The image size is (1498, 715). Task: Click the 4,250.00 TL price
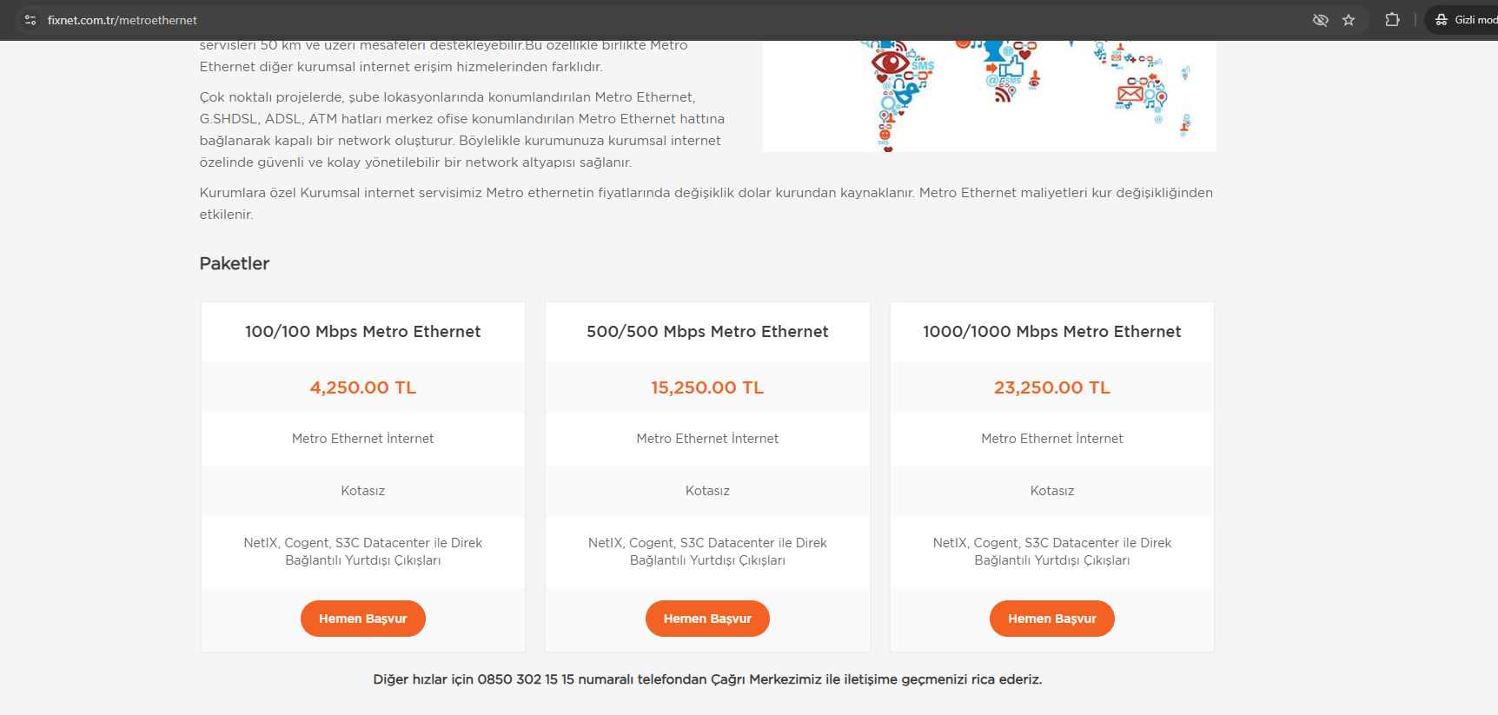click(x=362, y=387)
